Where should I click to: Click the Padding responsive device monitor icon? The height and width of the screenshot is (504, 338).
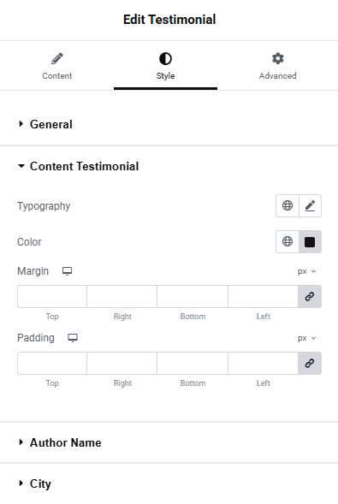coord(73,338)
